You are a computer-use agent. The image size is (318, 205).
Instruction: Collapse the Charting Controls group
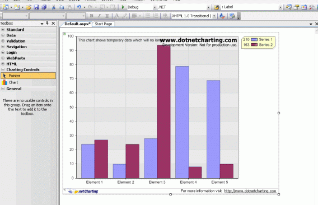[x=3, y=69]
